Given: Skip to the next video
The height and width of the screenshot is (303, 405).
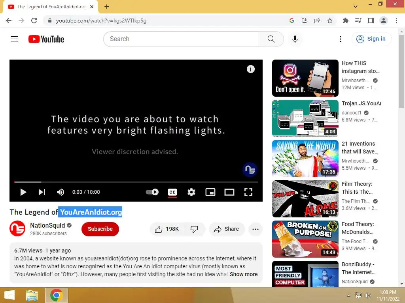Looking at the screenshot, I should tap(42, 192).
